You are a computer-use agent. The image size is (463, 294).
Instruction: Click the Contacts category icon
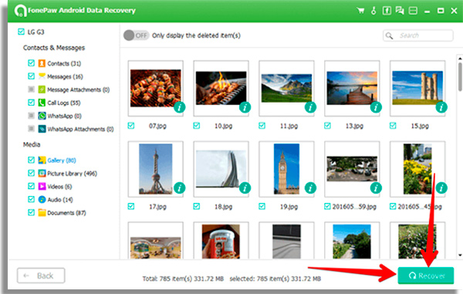[42, 63]
